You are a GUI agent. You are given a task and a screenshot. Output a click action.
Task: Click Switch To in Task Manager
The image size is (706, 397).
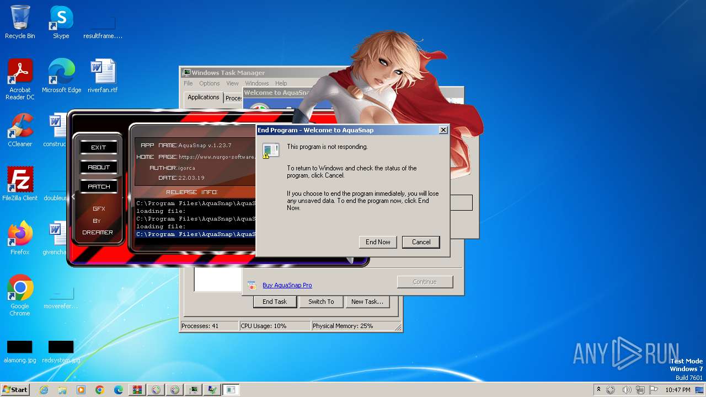click(321, 302)
